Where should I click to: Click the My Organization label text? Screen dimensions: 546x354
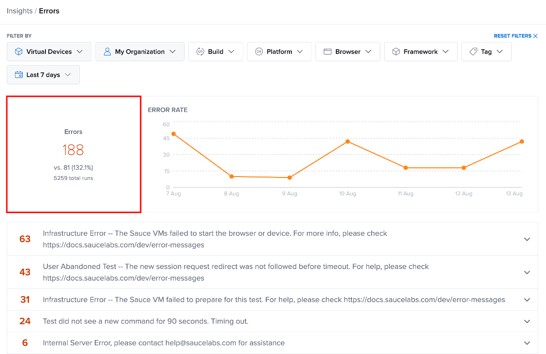click(140, 52)
